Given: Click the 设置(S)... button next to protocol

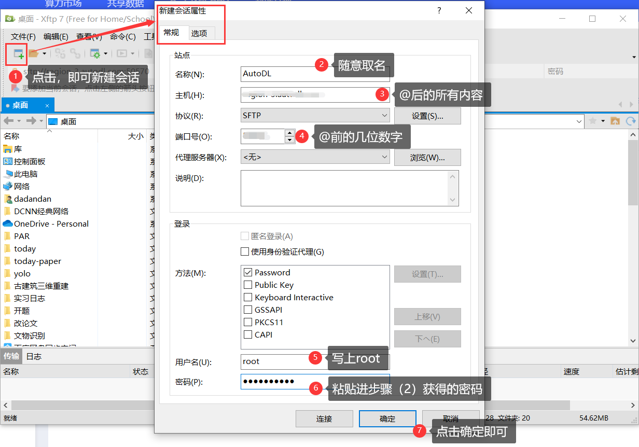Looking at the screenshot, I should click(427, 116).
